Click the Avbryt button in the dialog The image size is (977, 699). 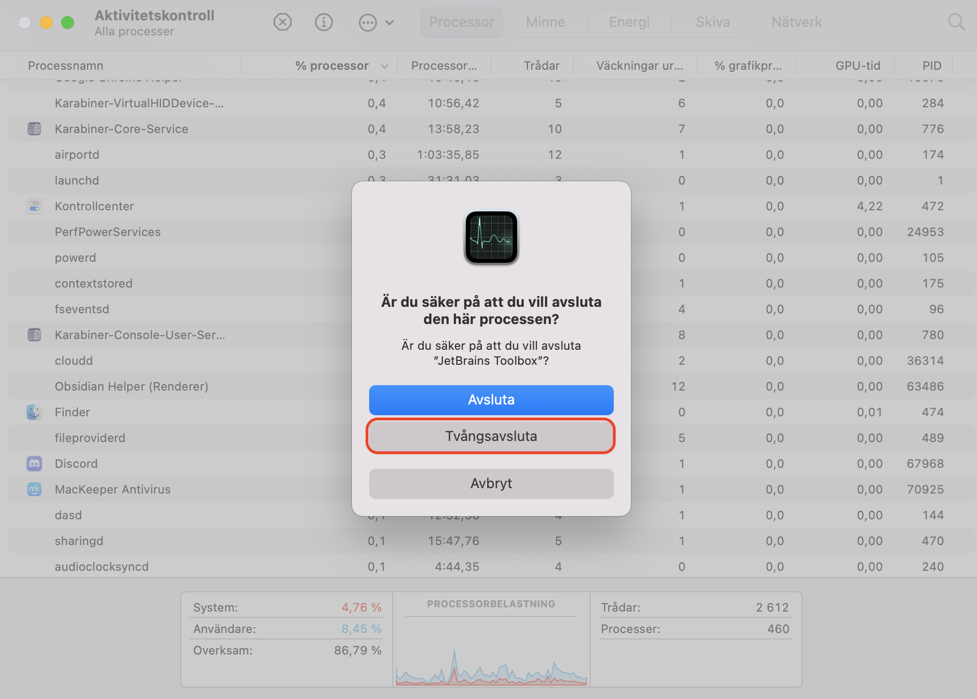coord(491,483)
